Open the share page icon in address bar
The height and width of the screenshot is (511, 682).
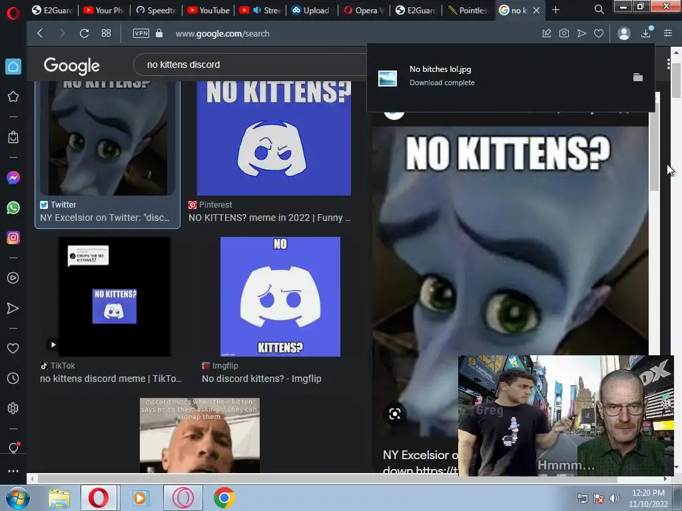click(x=547, y=33)
